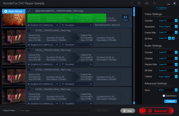Click the Output Folder path field
The image size is (179, 116).
point(53,111)
